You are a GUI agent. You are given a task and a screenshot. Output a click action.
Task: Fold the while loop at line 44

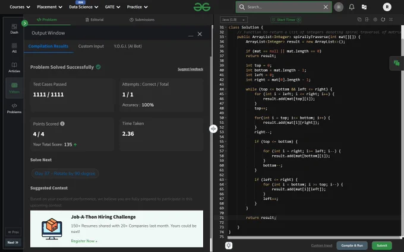point(226,89)
